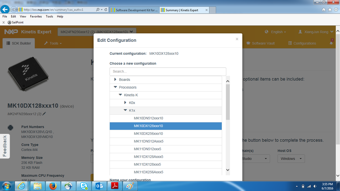This screenshot has width=340, height=191.
Task: Select MK11DN512xxx5 in the list
Action: 166,149
